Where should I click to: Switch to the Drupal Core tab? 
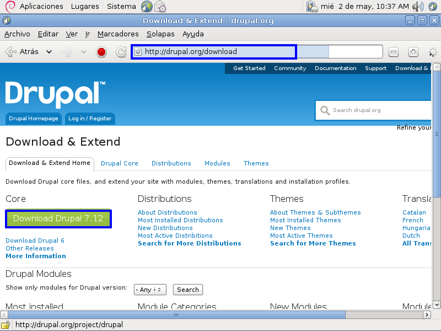coord(120,163)
